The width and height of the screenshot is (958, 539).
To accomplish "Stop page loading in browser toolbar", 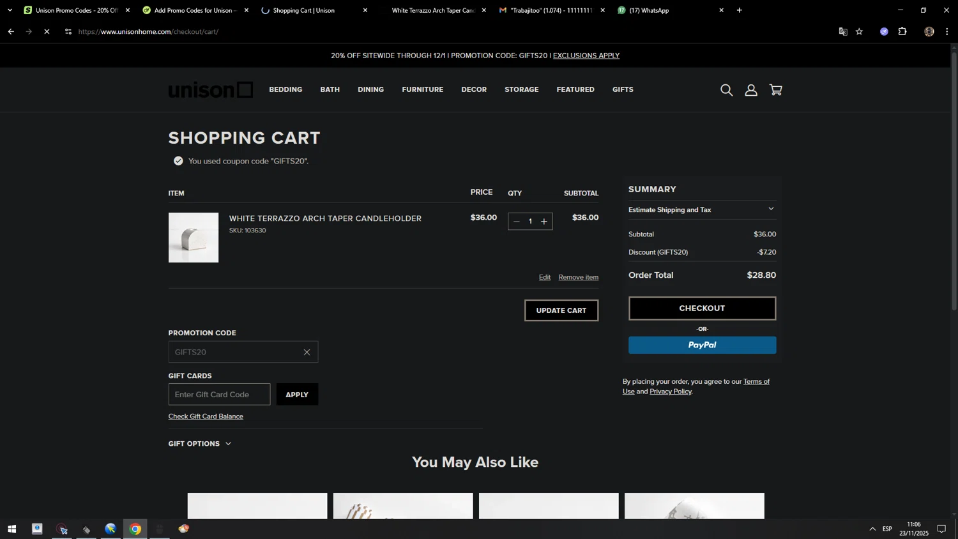I will [47, 31].
